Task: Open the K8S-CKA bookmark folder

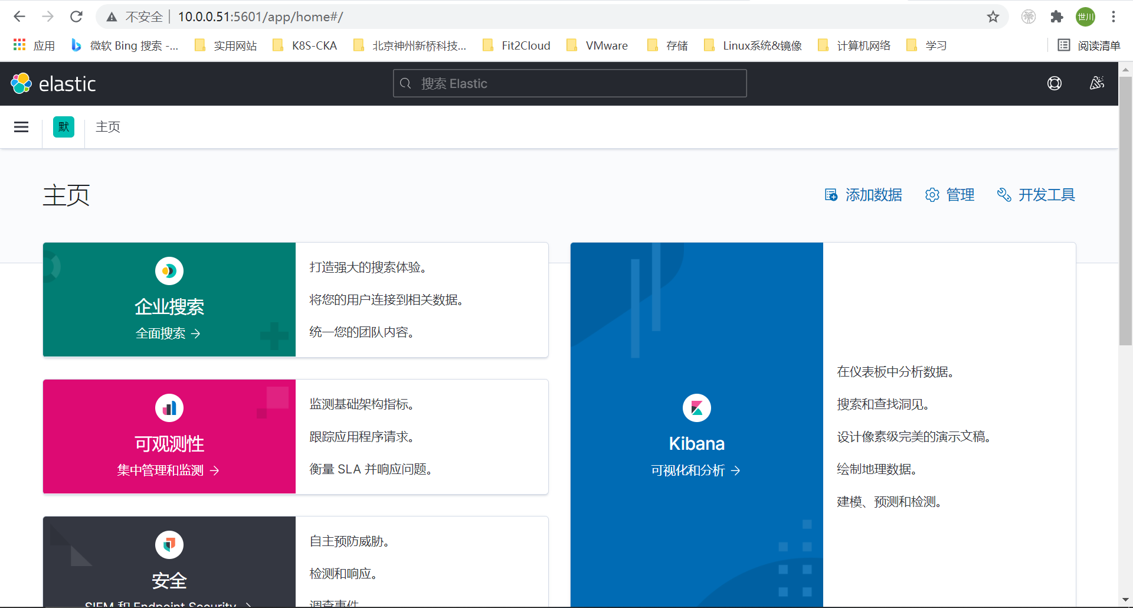Action: (304, 45)
